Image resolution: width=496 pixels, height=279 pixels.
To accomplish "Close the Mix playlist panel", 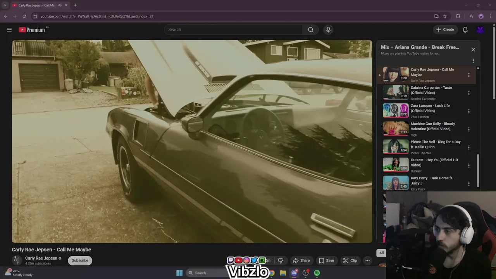I will (x=473, y=50).
